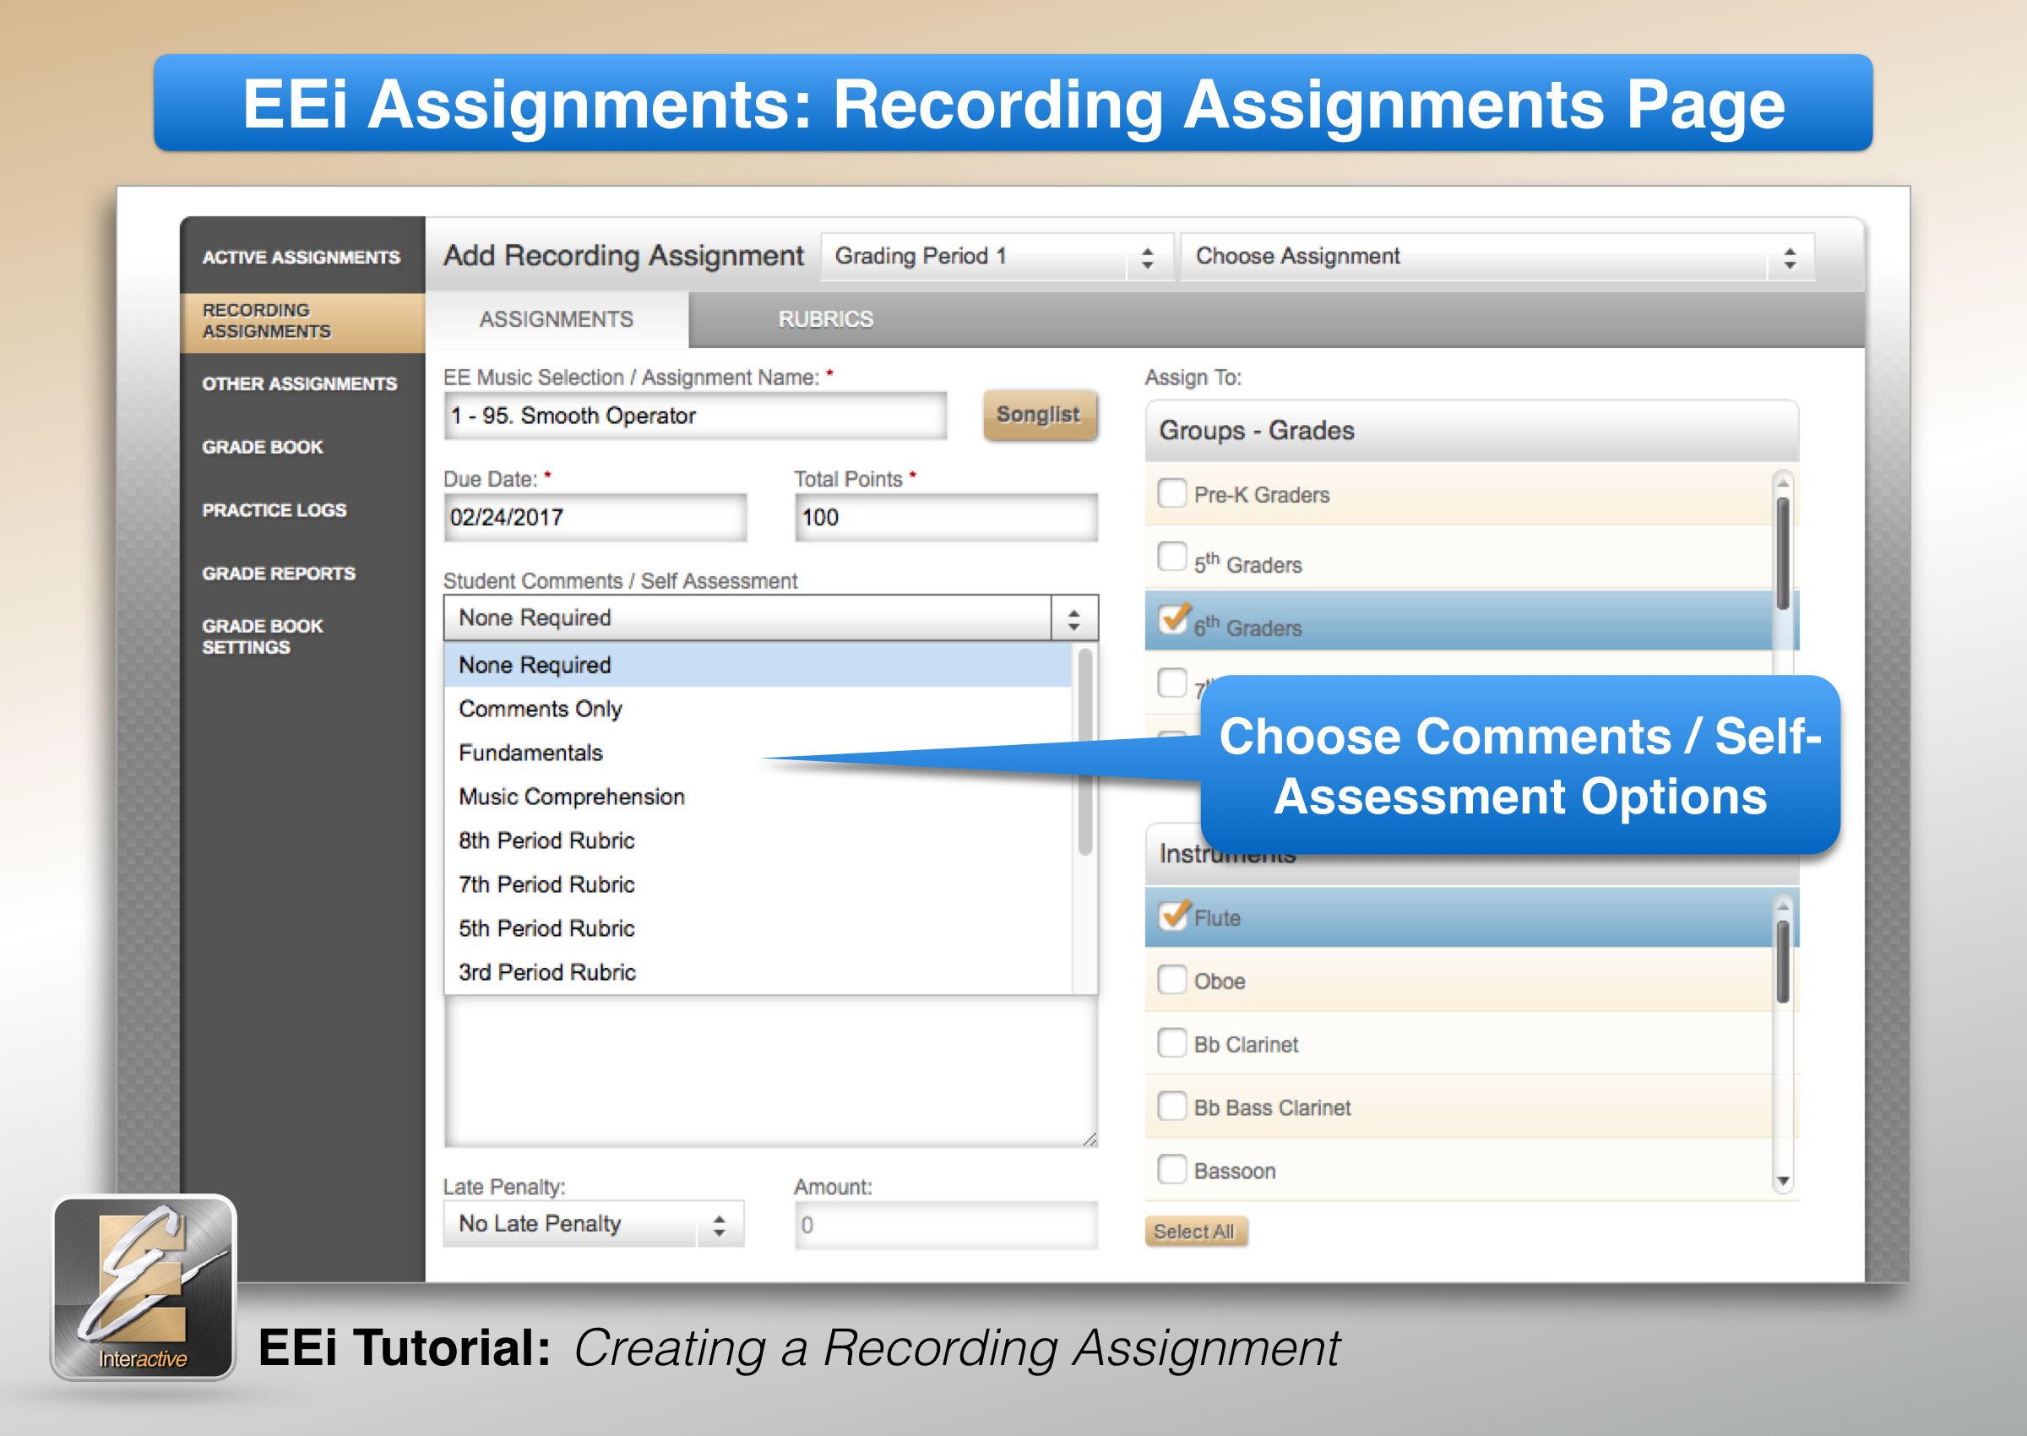Image resolution: width=2027 pixels, height=1436 pixels.
Task: Switch to the Rubrics tab
Action: [826, 319]
